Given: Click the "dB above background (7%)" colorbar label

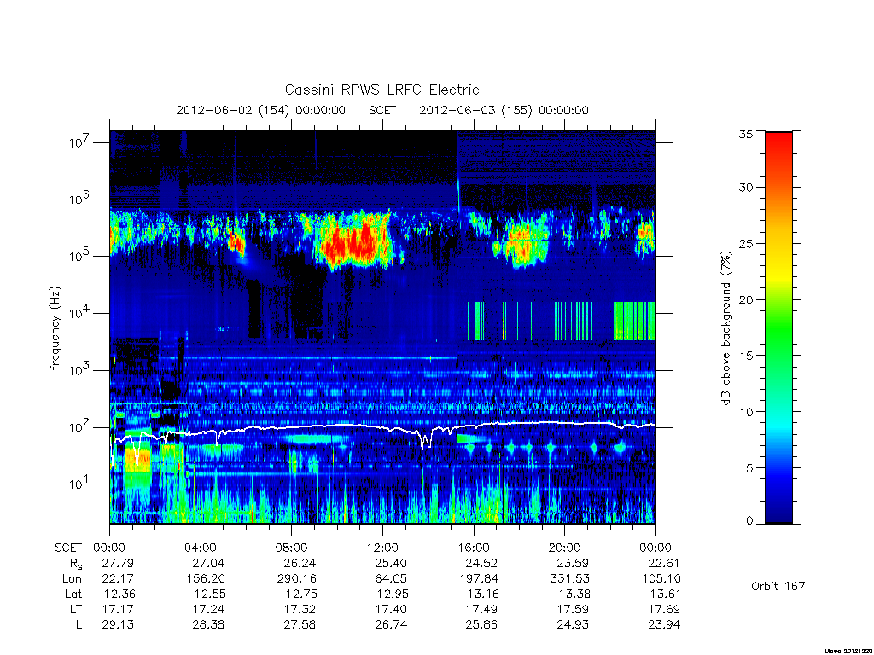Looking at the screenshot, I should click(x=725, y=328).
